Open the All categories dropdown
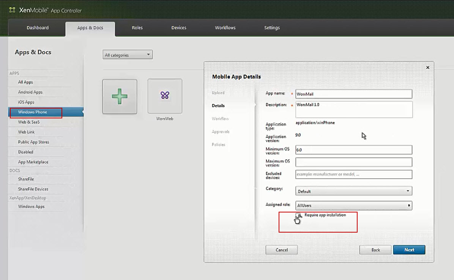This screenshot has height=280, width=454. coord(128,55)
